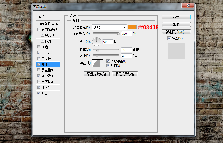Enable the 等高线 sub-option checkbox

[x=42, y=35]
